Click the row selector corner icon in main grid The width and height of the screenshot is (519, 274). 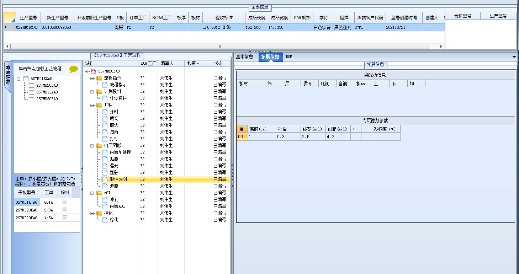tap(10, 17)
